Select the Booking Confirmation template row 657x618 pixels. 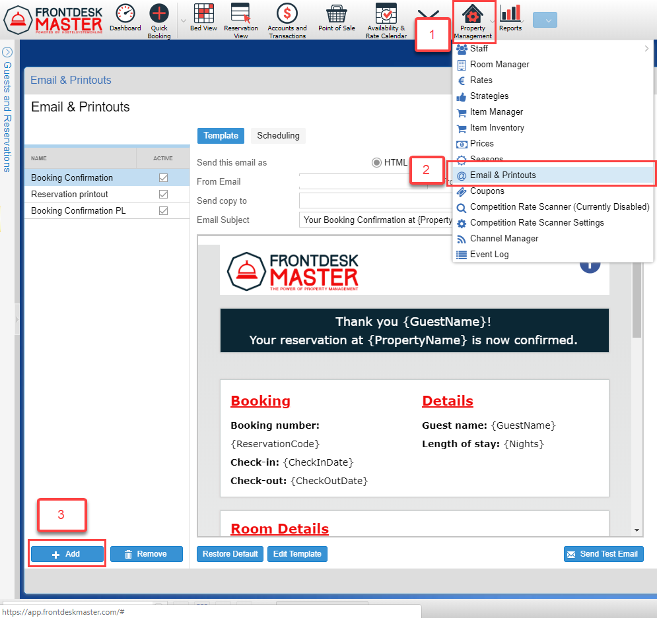point(107,178)
